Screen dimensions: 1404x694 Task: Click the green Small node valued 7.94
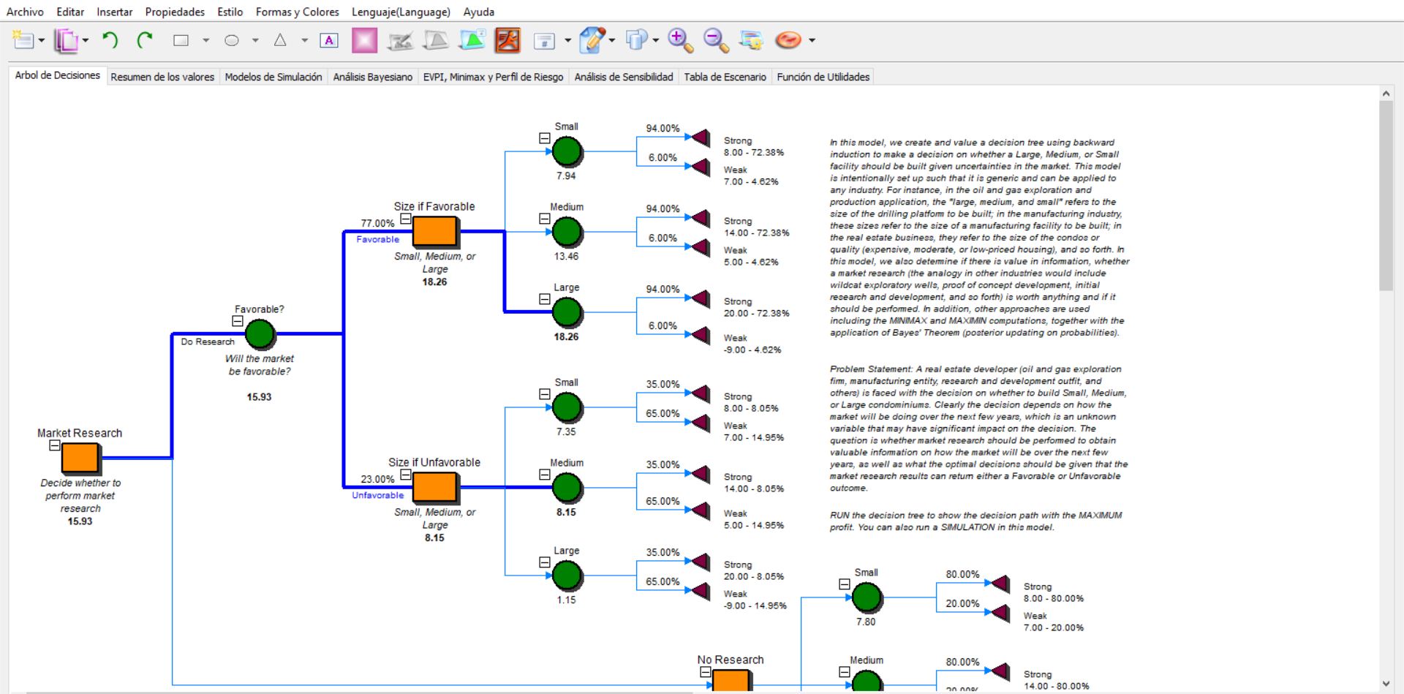567,151
